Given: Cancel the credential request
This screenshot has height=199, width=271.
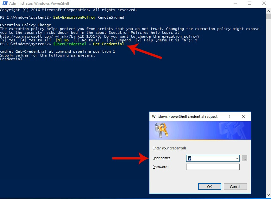Looking at the screenshot, I should (x=235, y=187).
